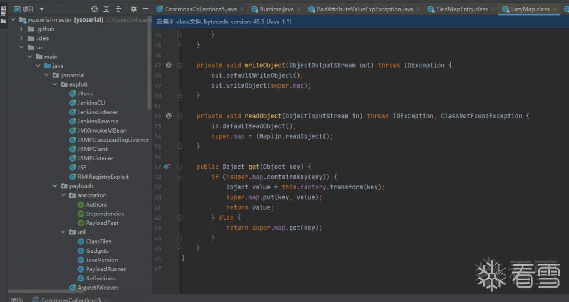The width and height of the screenshot is (569, 302).
Task: Collapse the ysoserial-master root node
Action: point(13,19)
